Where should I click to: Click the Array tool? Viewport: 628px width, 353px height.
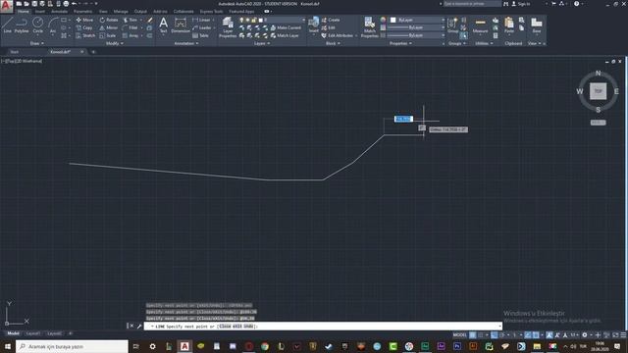pyautogui.click(x=131, y=35)
